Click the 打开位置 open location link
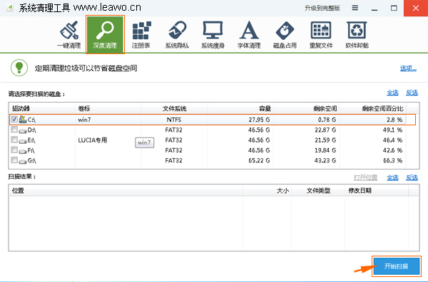Screen dimensions: 428x282 pyautogui.click(x=365, y=177)
